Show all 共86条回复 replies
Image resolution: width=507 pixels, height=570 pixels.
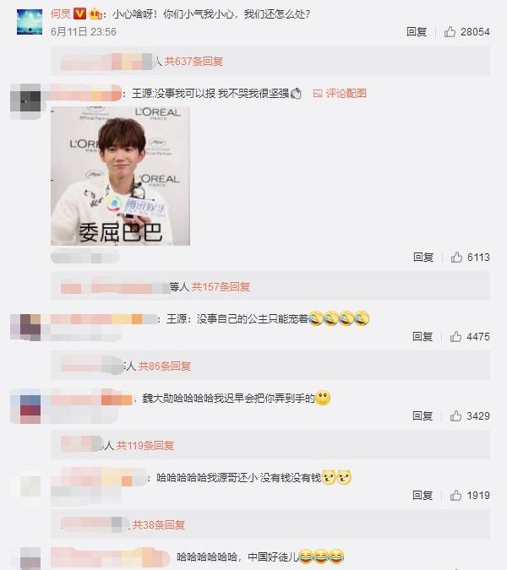pyautogui.click(x=165, y=366)
